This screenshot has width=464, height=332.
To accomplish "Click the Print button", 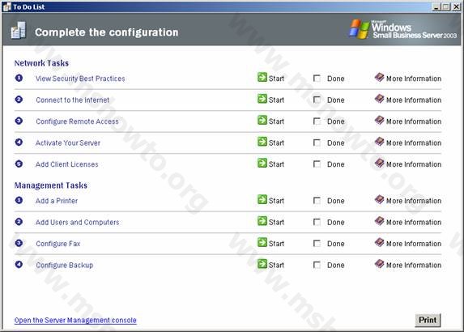I will coord(428,320).
